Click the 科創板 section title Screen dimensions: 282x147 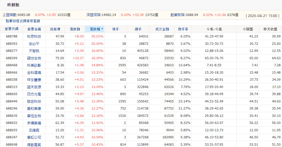tap(13, 5)
